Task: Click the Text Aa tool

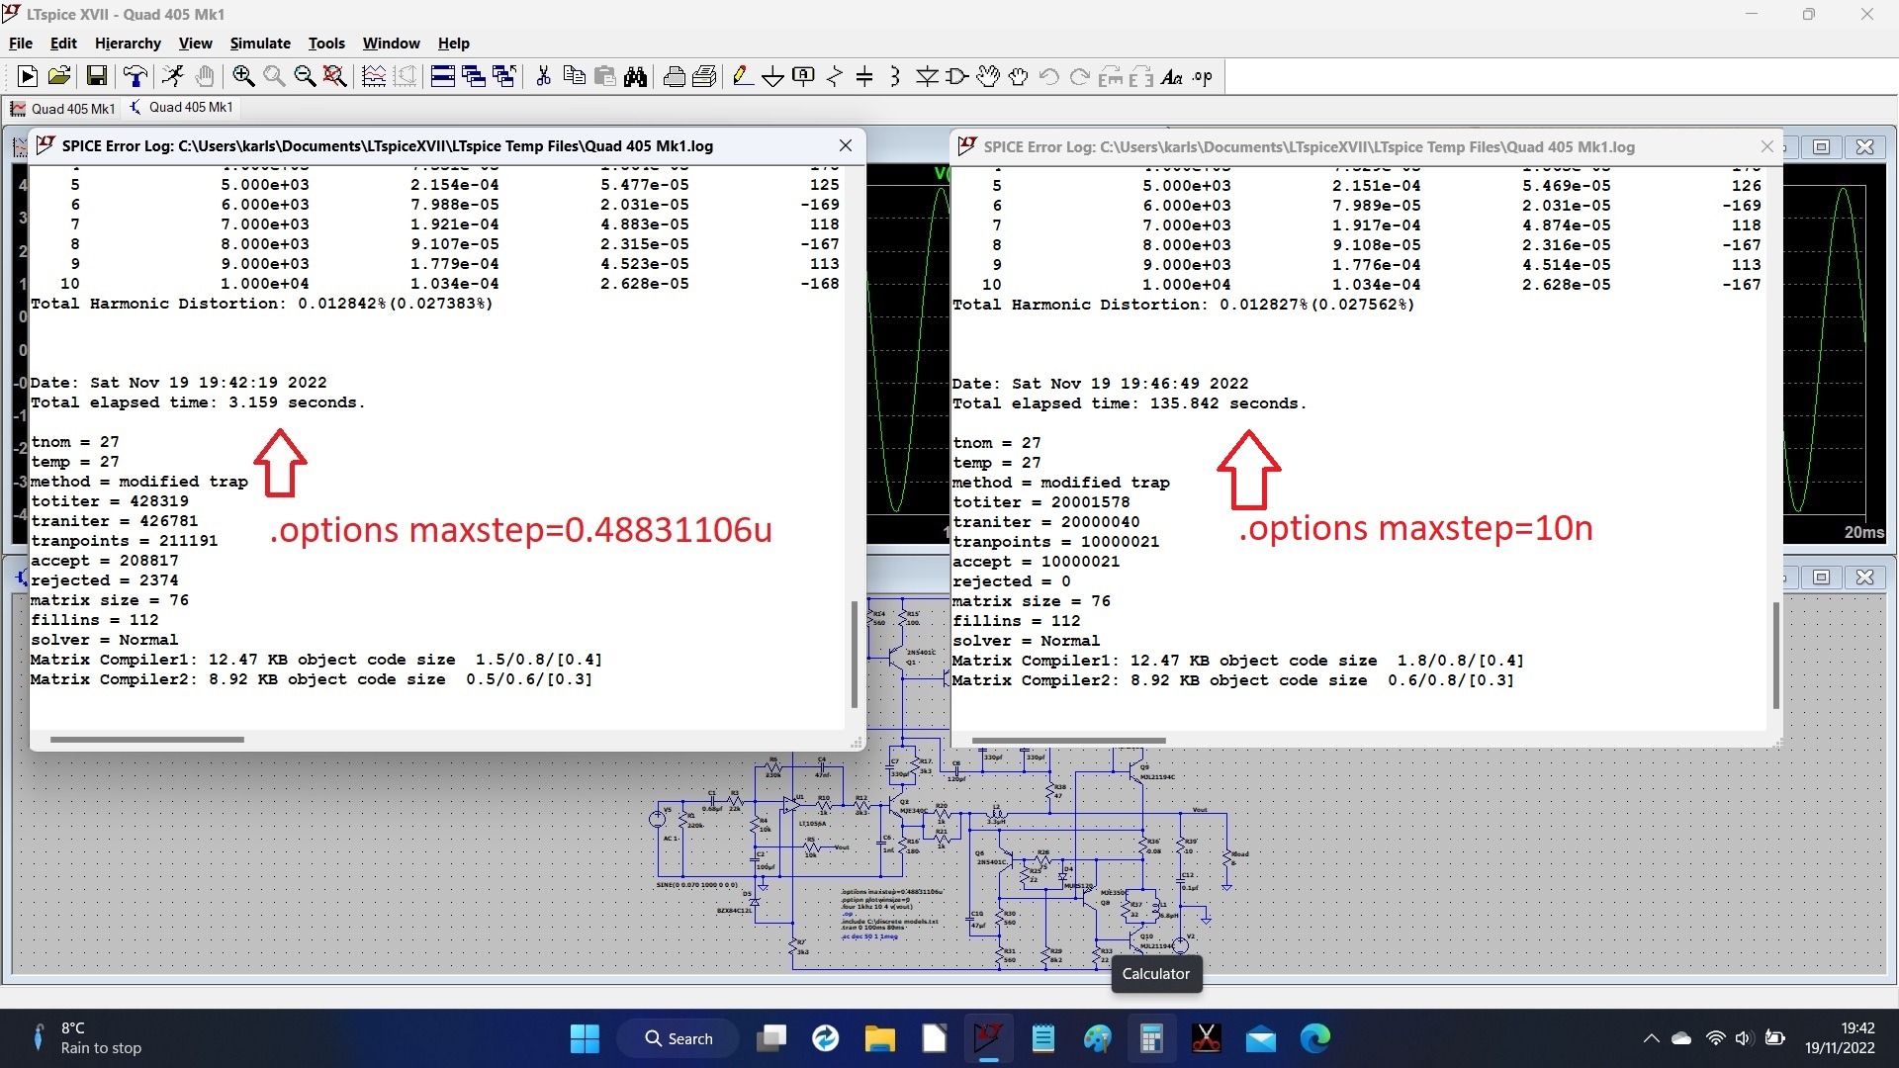Action: [1172, 76]
